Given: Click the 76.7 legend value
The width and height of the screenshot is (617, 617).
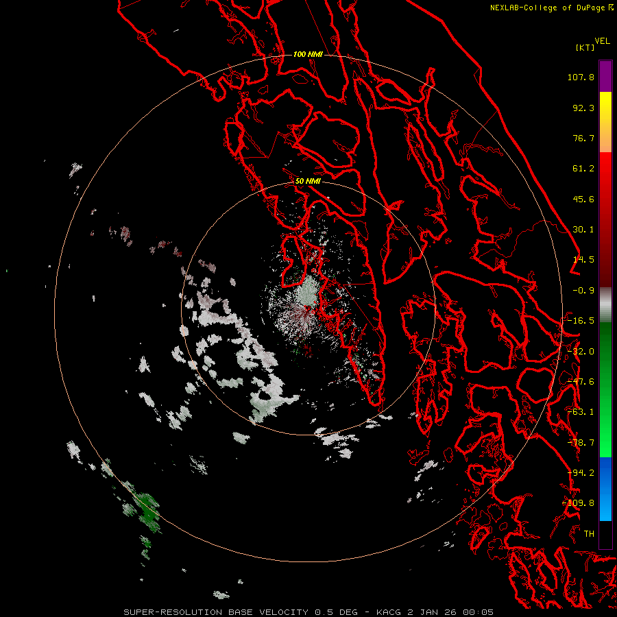Looking at the screenshot, I should 583,138.
